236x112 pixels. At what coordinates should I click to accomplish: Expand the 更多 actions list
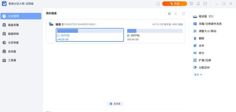[x=198, y=75]
